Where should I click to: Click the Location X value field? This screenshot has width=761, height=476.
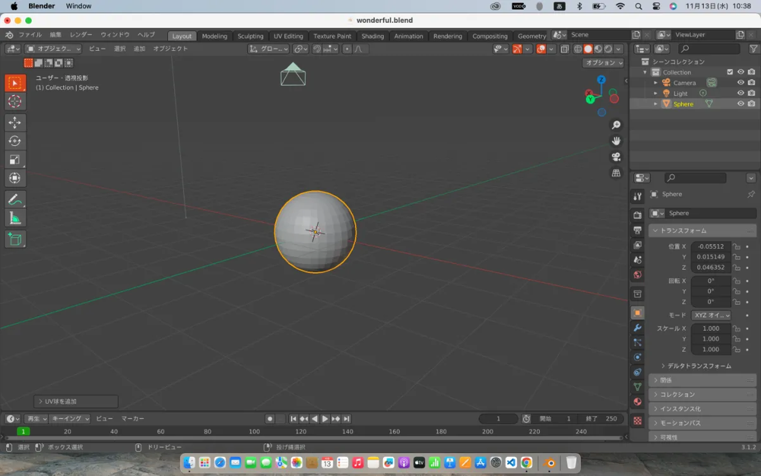coord(710,246)
